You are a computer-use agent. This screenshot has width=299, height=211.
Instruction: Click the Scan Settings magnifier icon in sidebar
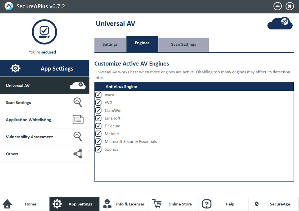pyautogui.click(x=78, y=102)
